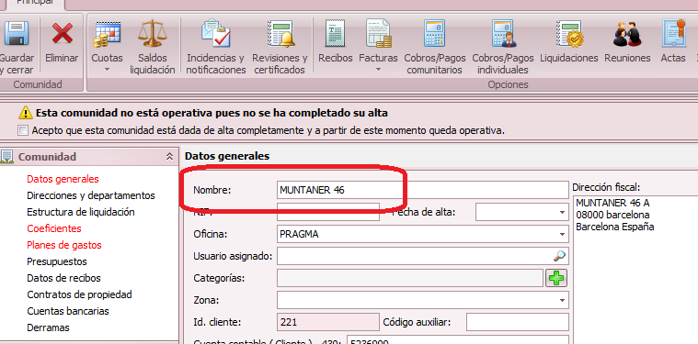Open the Coeficientes section
The image size is (698, 344).
[54, 228]
